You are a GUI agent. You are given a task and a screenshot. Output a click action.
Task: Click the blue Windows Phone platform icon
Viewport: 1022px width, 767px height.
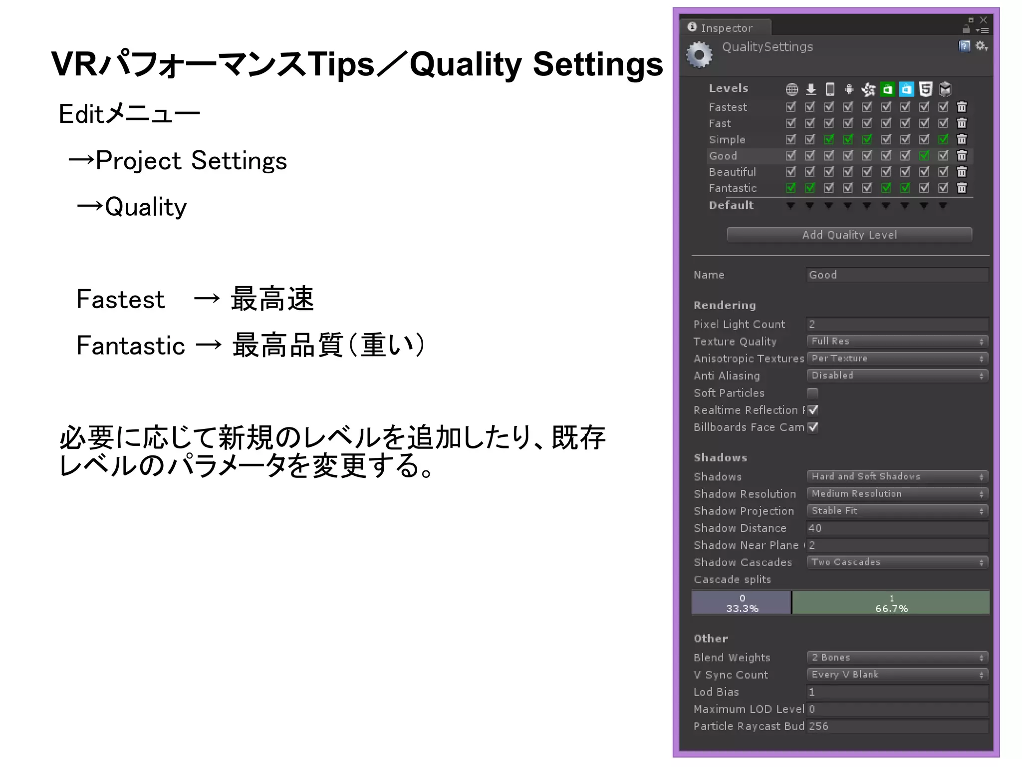click(x=906, y=89)
